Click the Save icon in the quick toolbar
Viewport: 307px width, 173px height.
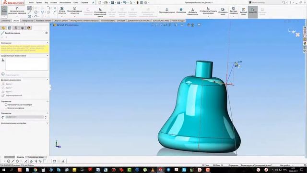(112, 2)
